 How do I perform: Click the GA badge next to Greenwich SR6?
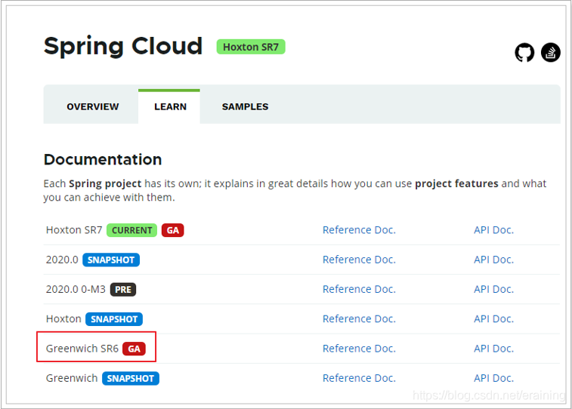134,349
